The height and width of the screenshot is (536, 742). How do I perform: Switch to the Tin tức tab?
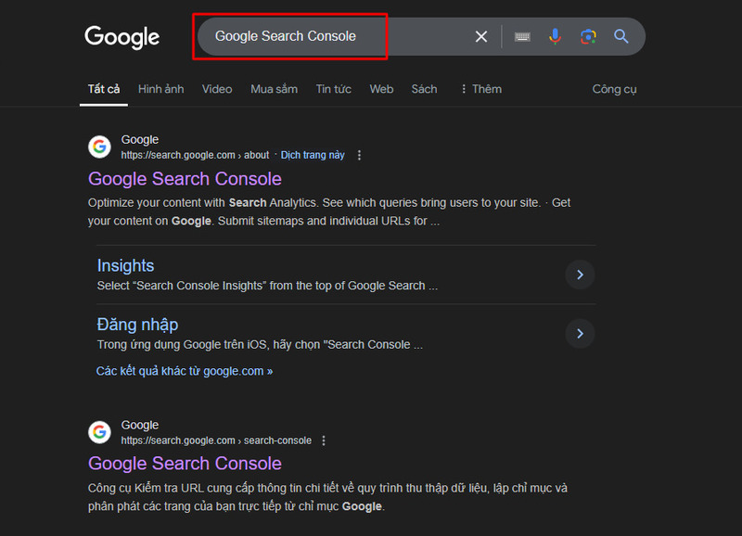pyautogui.click(x=334, y=89)
